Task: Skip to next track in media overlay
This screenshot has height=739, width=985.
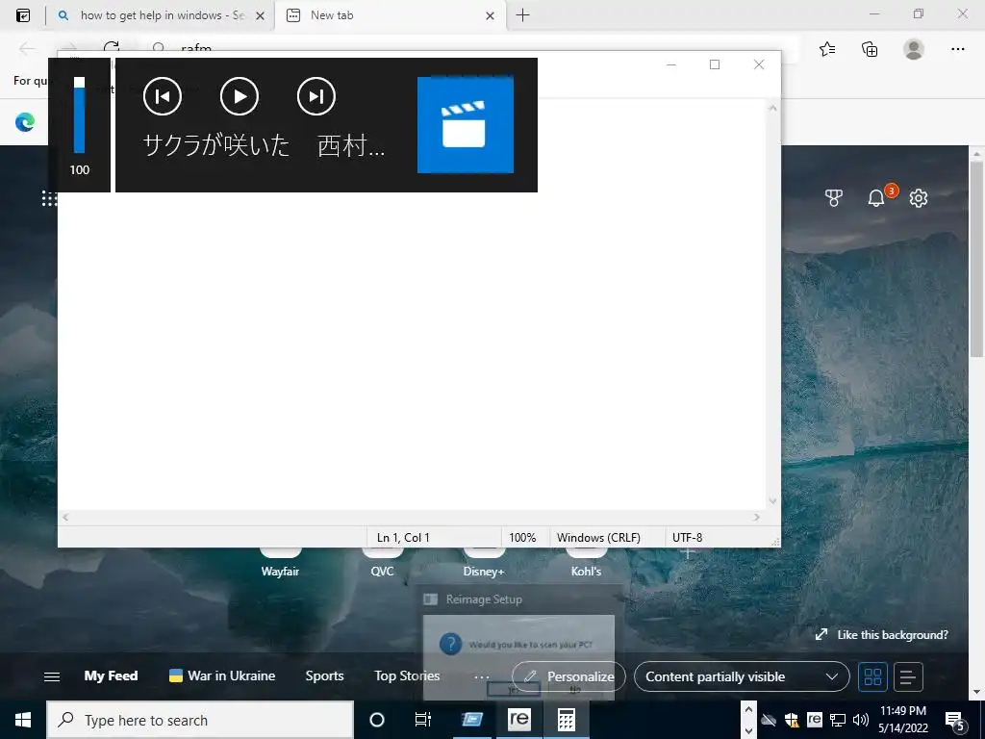Action: point(316,96)
